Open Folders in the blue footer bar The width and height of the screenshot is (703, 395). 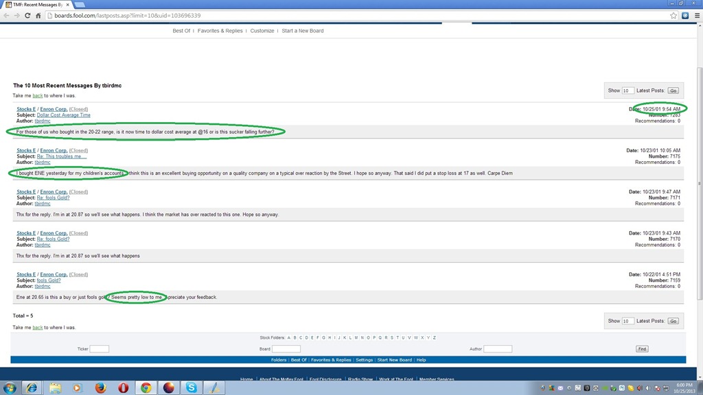pyautogui.click(x=279, y=360)
